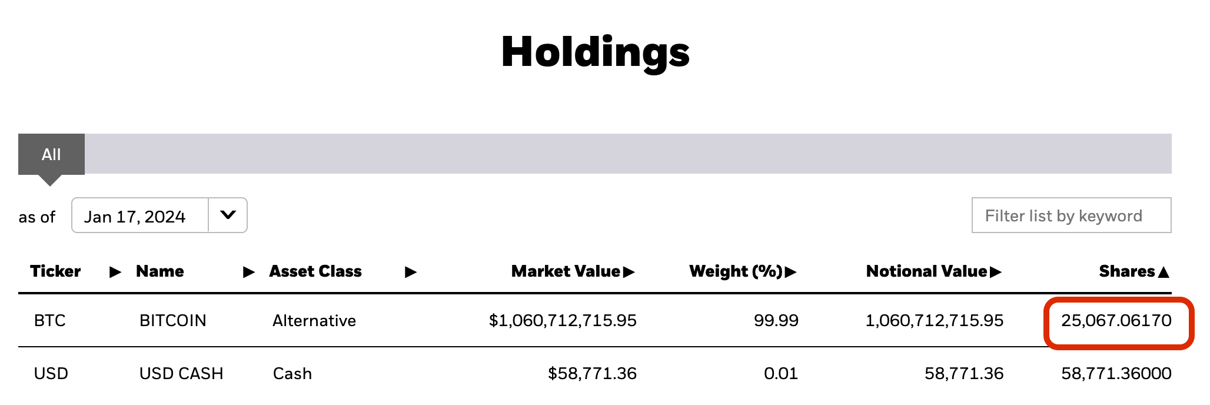Sort by Notional Value arrow

996,272
